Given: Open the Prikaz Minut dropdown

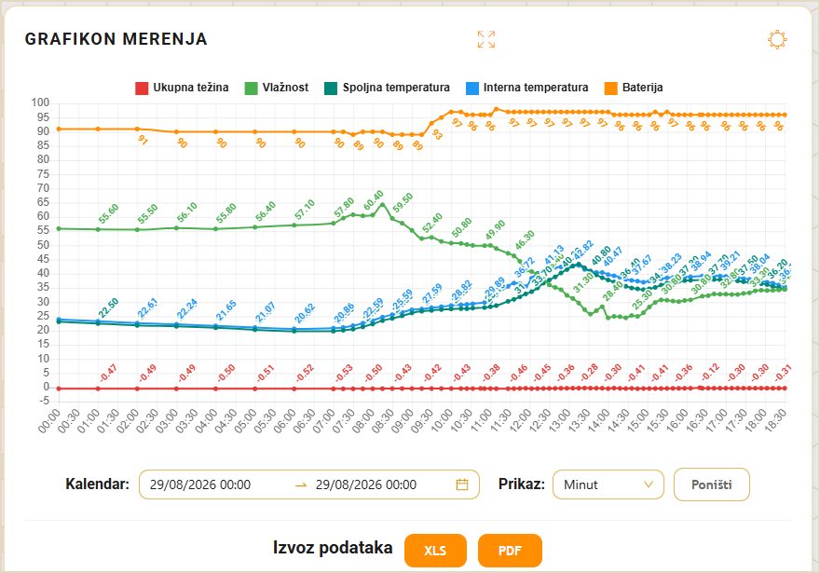Looking at the screenshot, I should (608, 484).
